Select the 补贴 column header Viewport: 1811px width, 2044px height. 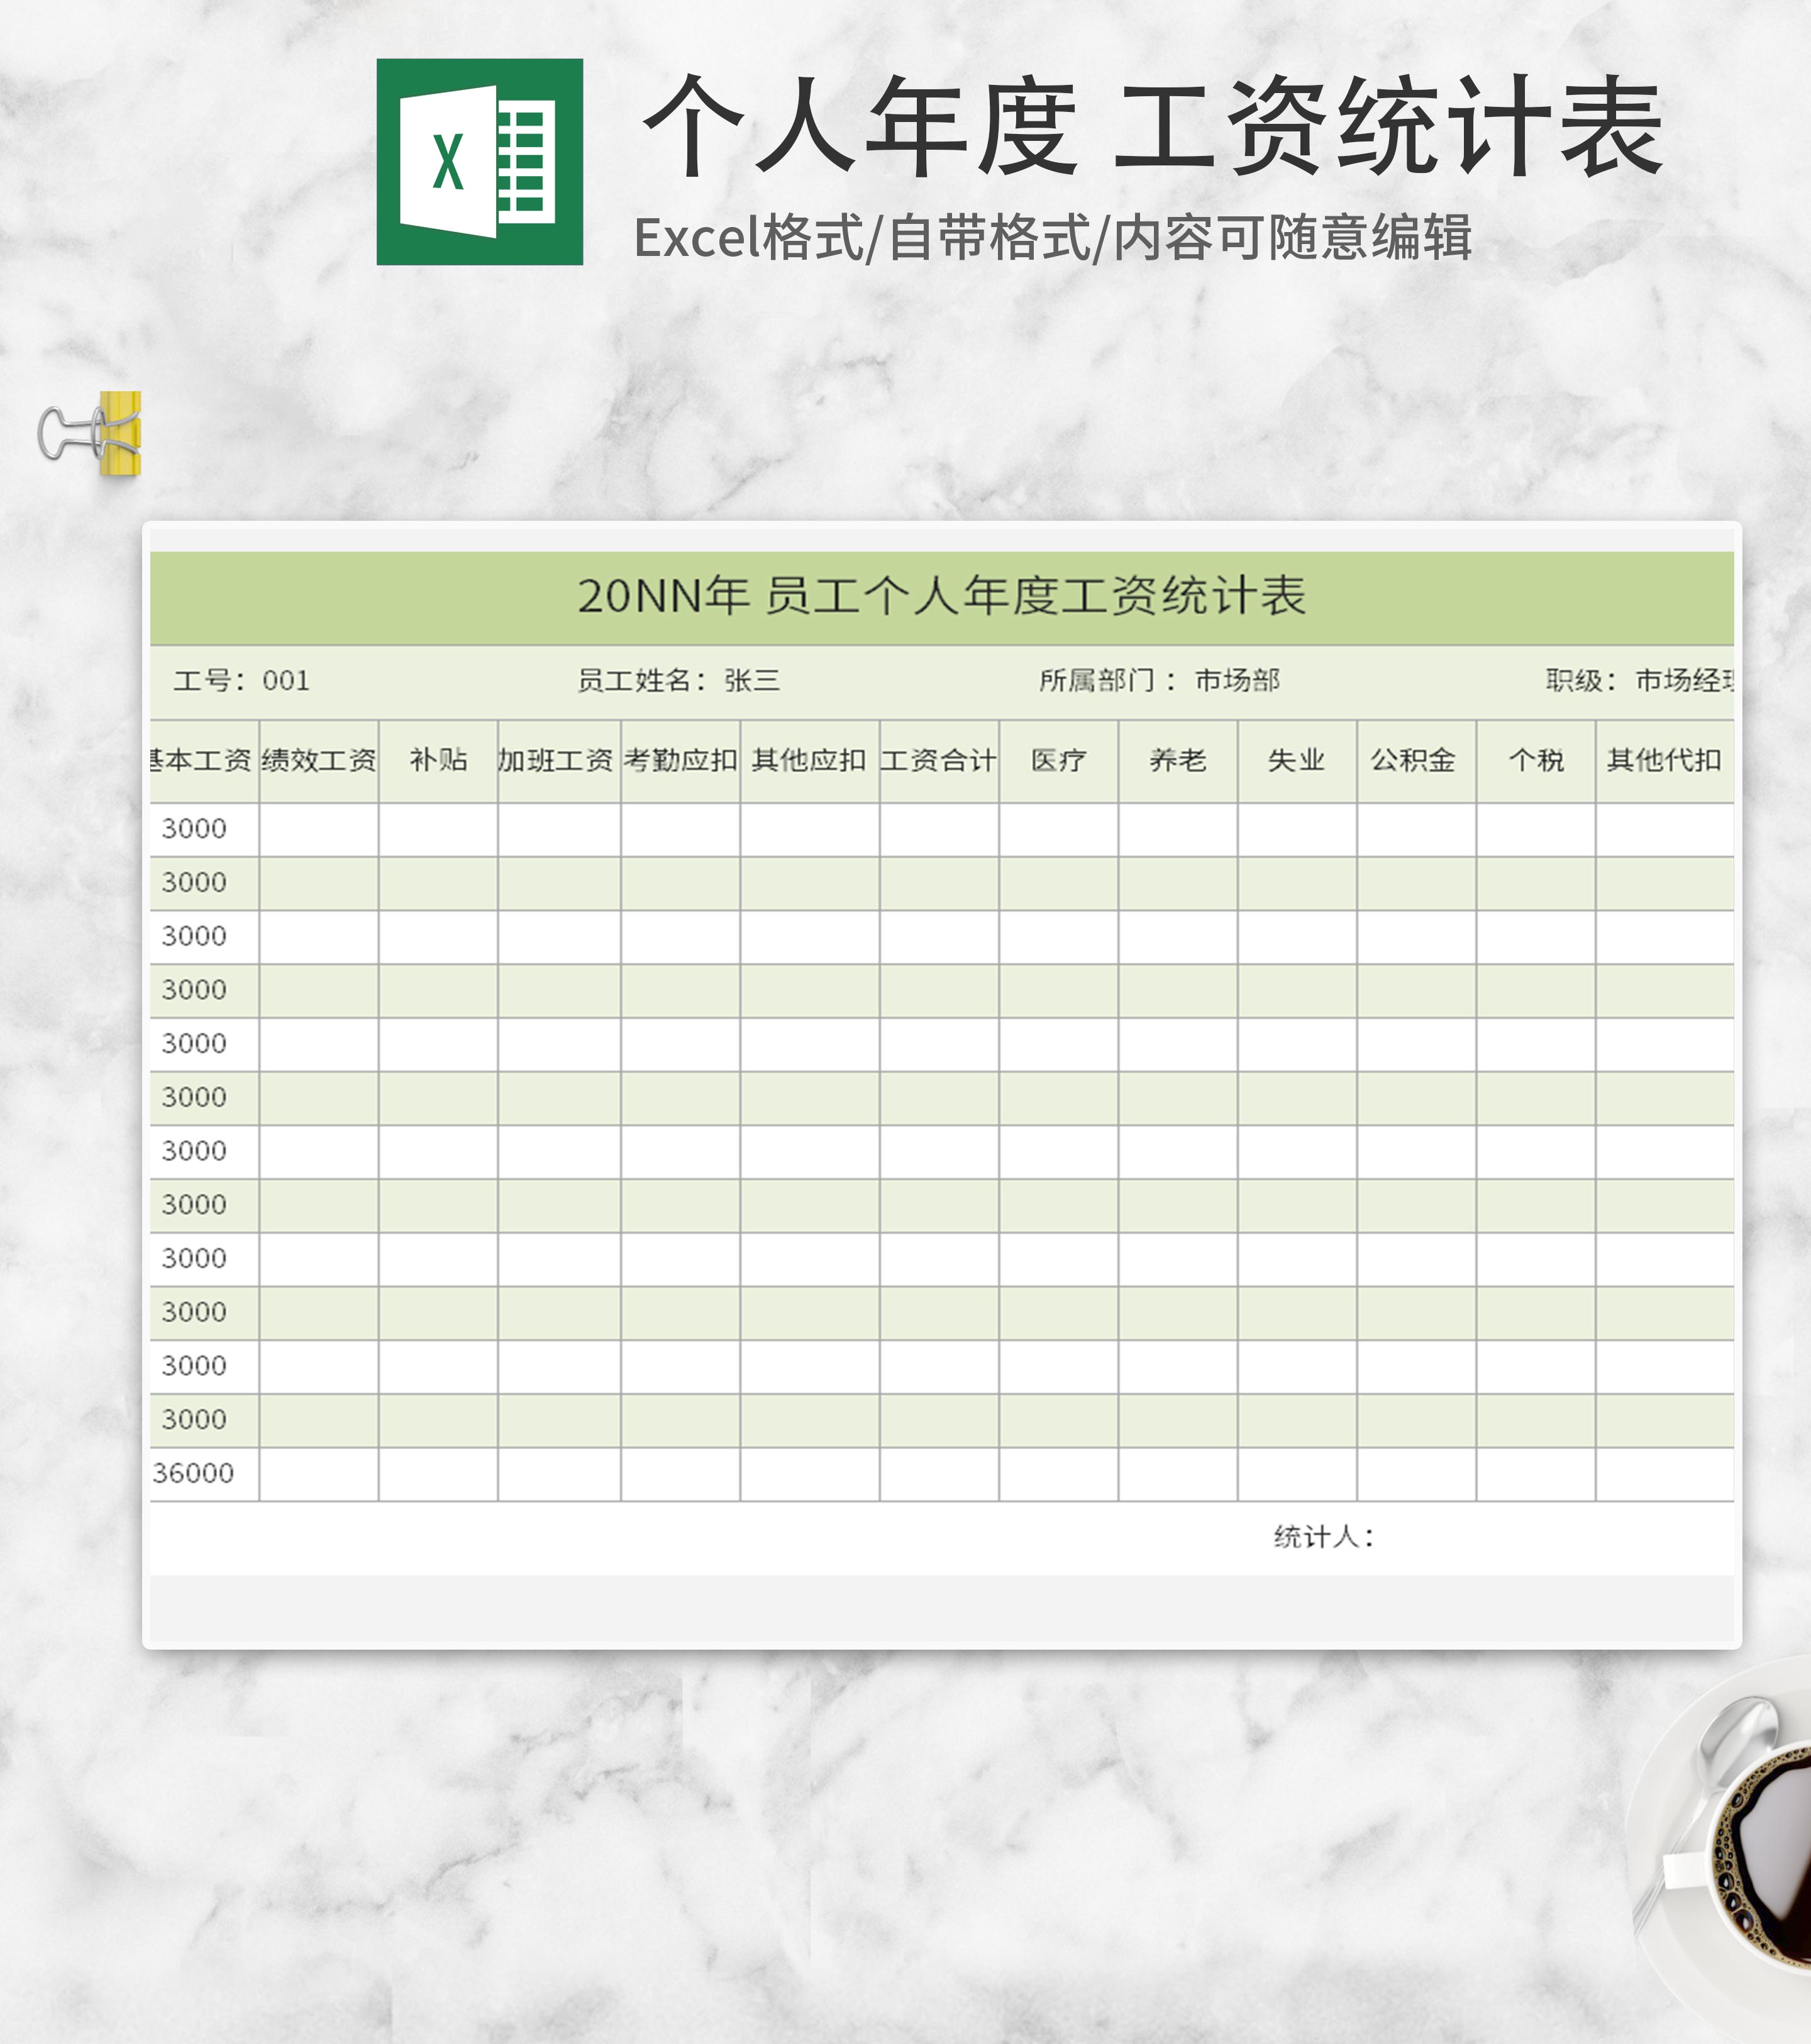438,761
